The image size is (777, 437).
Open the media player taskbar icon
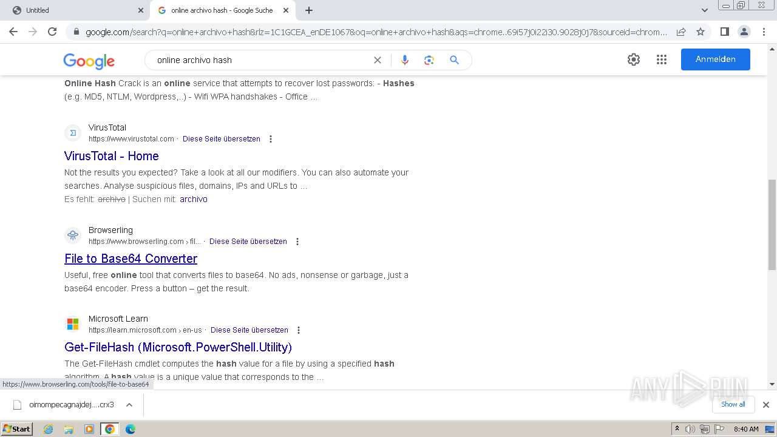click(89, 429)
